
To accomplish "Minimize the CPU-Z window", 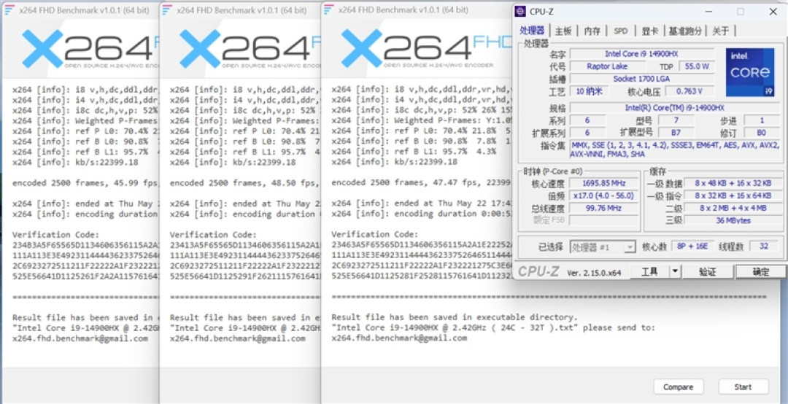I will [708, 12].
